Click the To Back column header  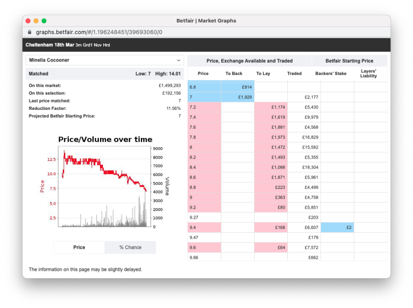[234, 74]
